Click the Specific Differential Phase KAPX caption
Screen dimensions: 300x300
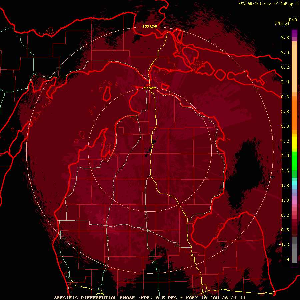pyautogui.click(x=150, y=298)
